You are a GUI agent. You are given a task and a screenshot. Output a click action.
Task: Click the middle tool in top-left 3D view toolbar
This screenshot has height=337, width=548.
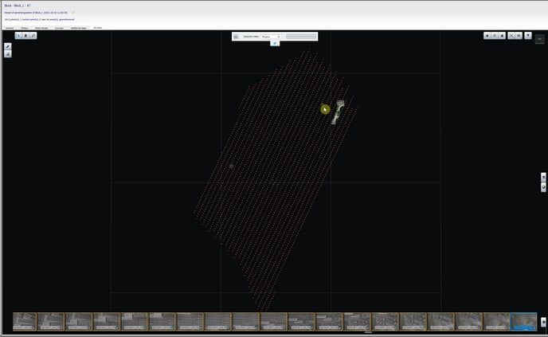pyautogui.click(x=25, y=36)
